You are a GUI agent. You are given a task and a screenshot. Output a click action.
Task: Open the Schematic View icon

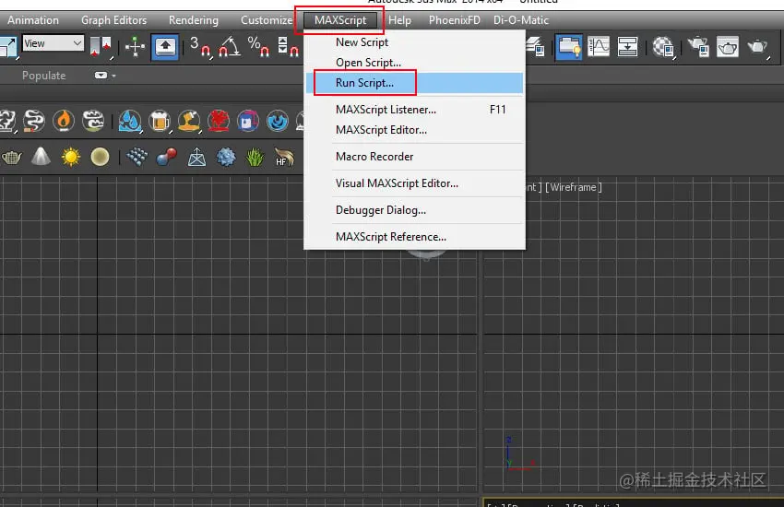627,47
